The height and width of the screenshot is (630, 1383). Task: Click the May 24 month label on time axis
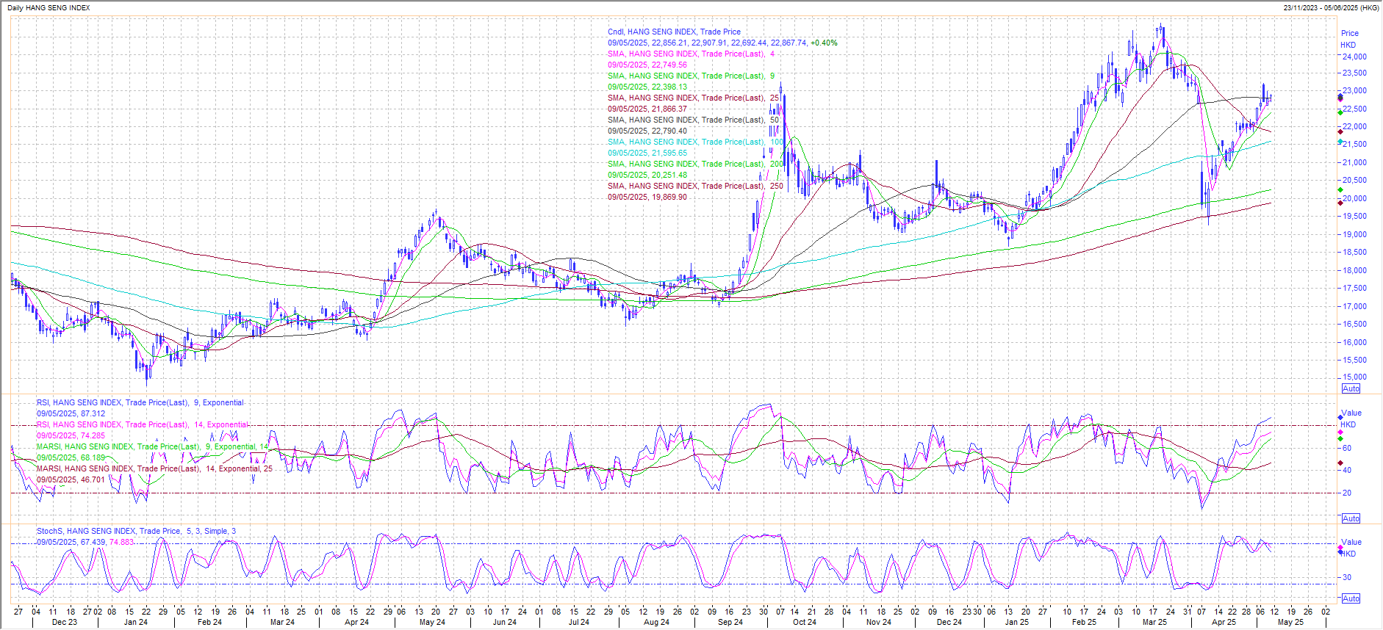pyautogui.click(x=432, y=622)
